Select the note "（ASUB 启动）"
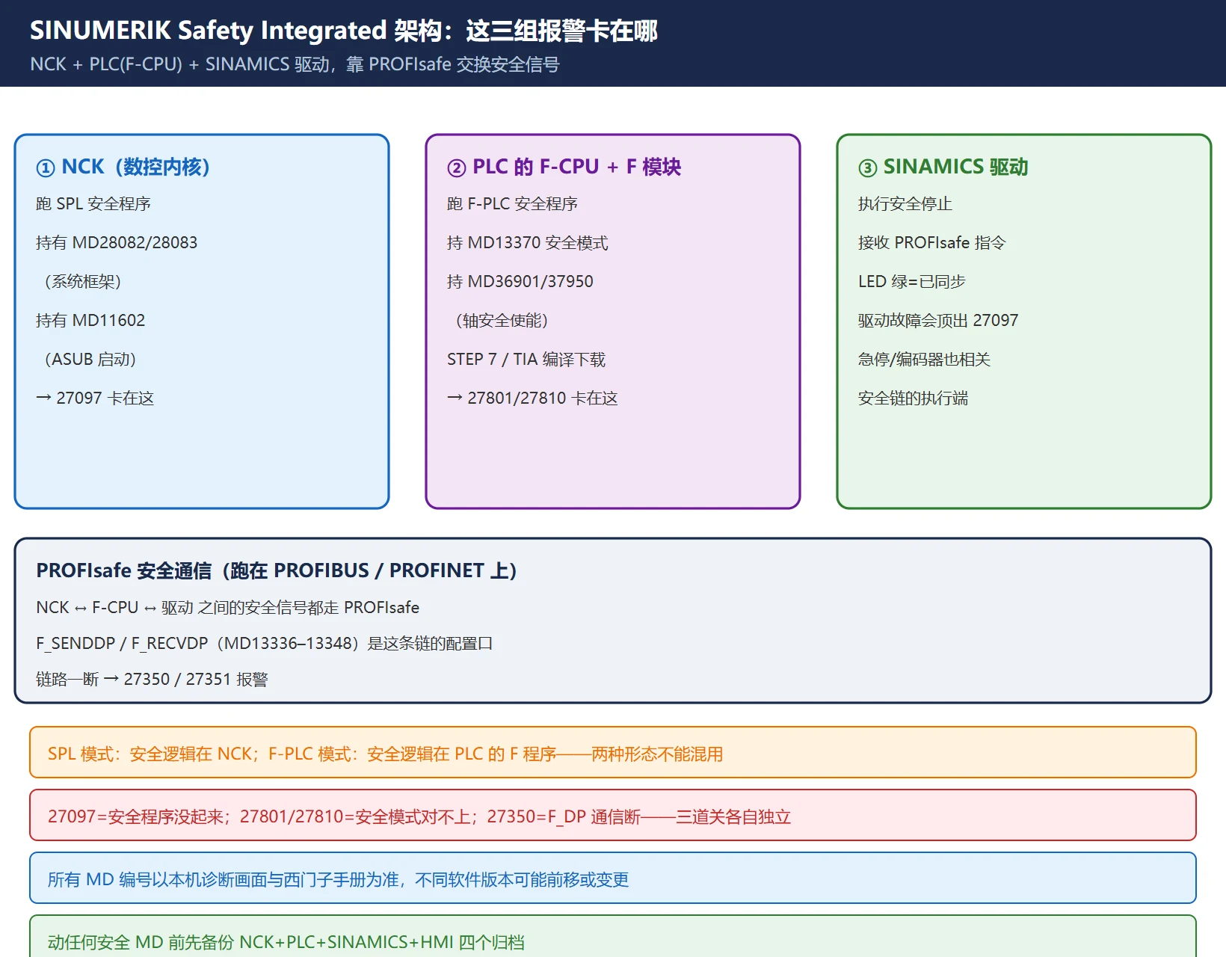1226x957 pixels. click(x=90, y=360)
